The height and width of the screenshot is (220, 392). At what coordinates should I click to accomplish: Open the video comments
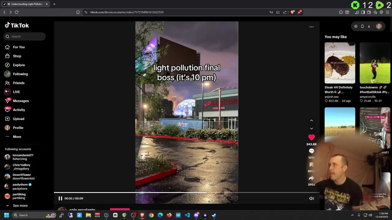tap(311, 151)
